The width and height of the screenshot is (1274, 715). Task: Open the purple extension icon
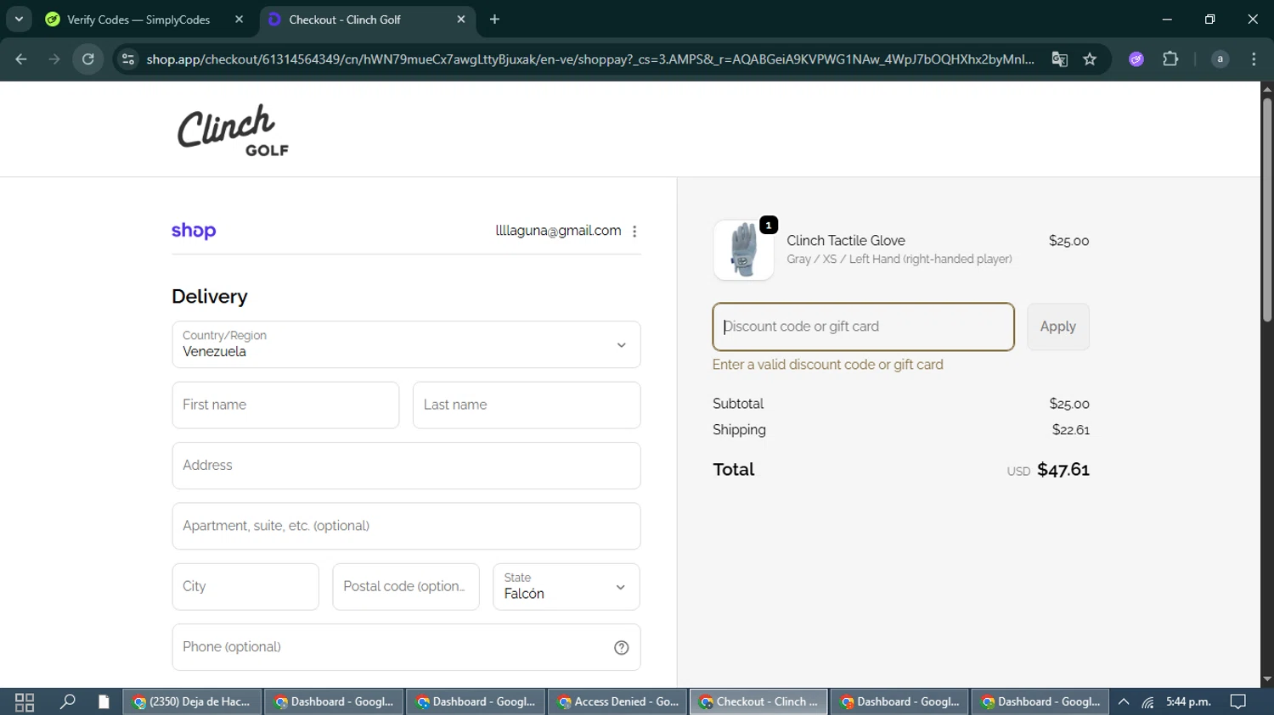[1136, 59]
